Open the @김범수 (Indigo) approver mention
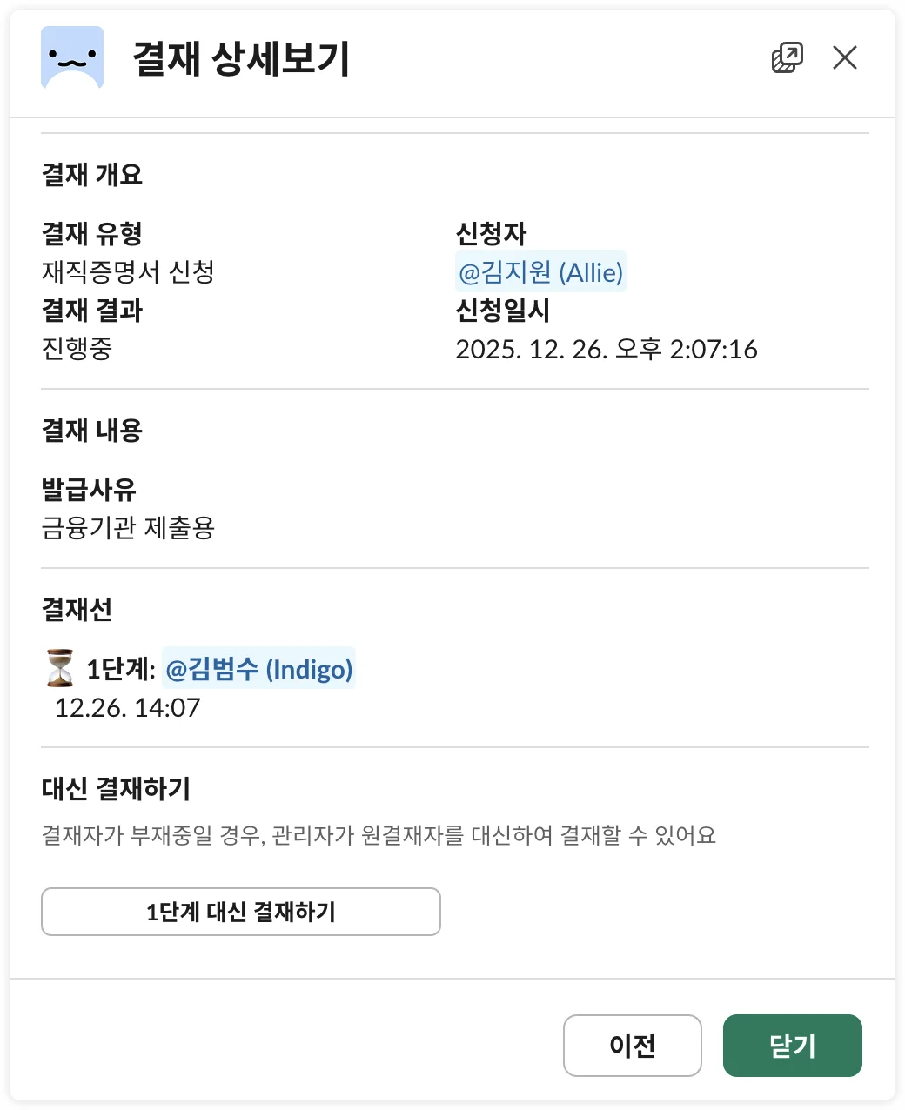 pos(258,669)
